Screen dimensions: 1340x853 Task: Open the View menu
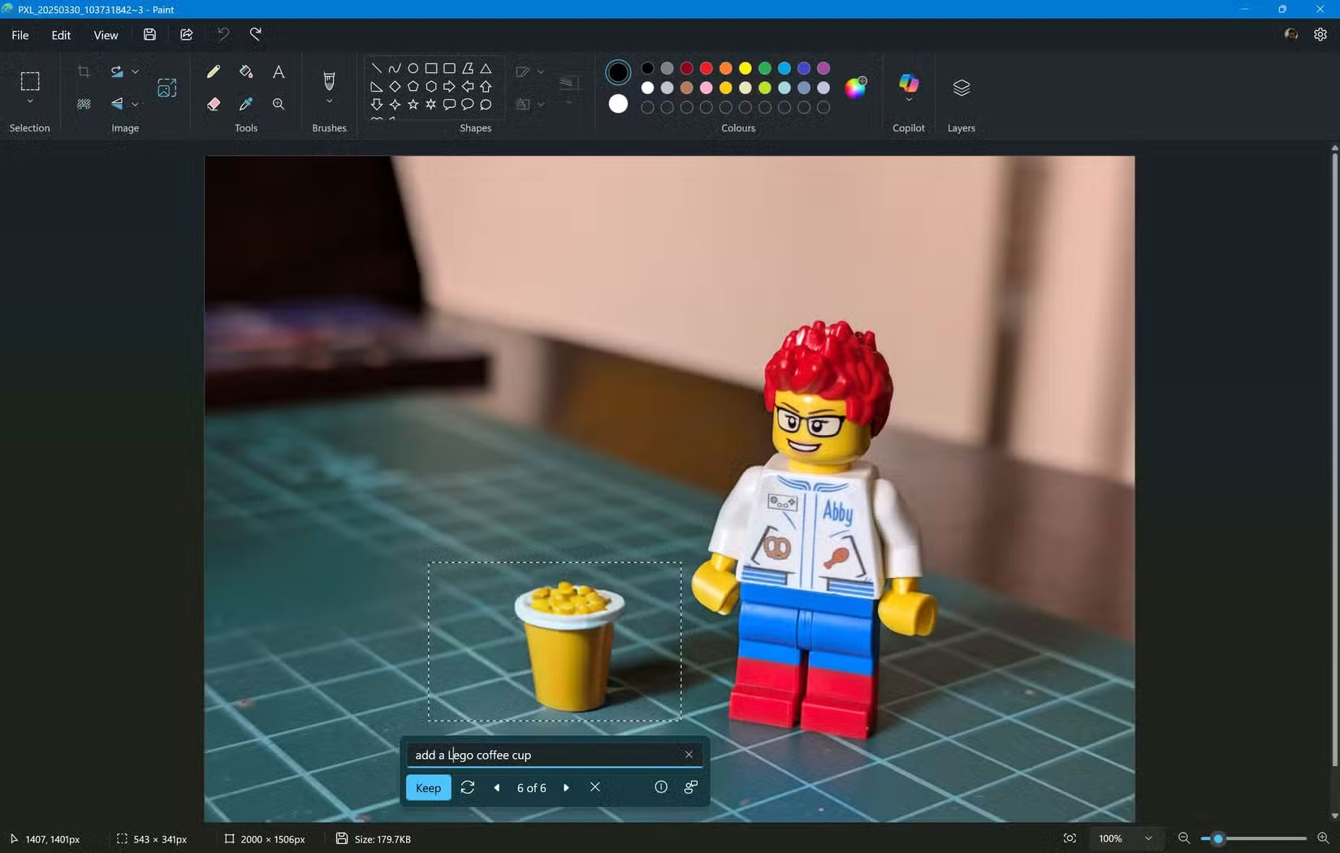[106, 35]
